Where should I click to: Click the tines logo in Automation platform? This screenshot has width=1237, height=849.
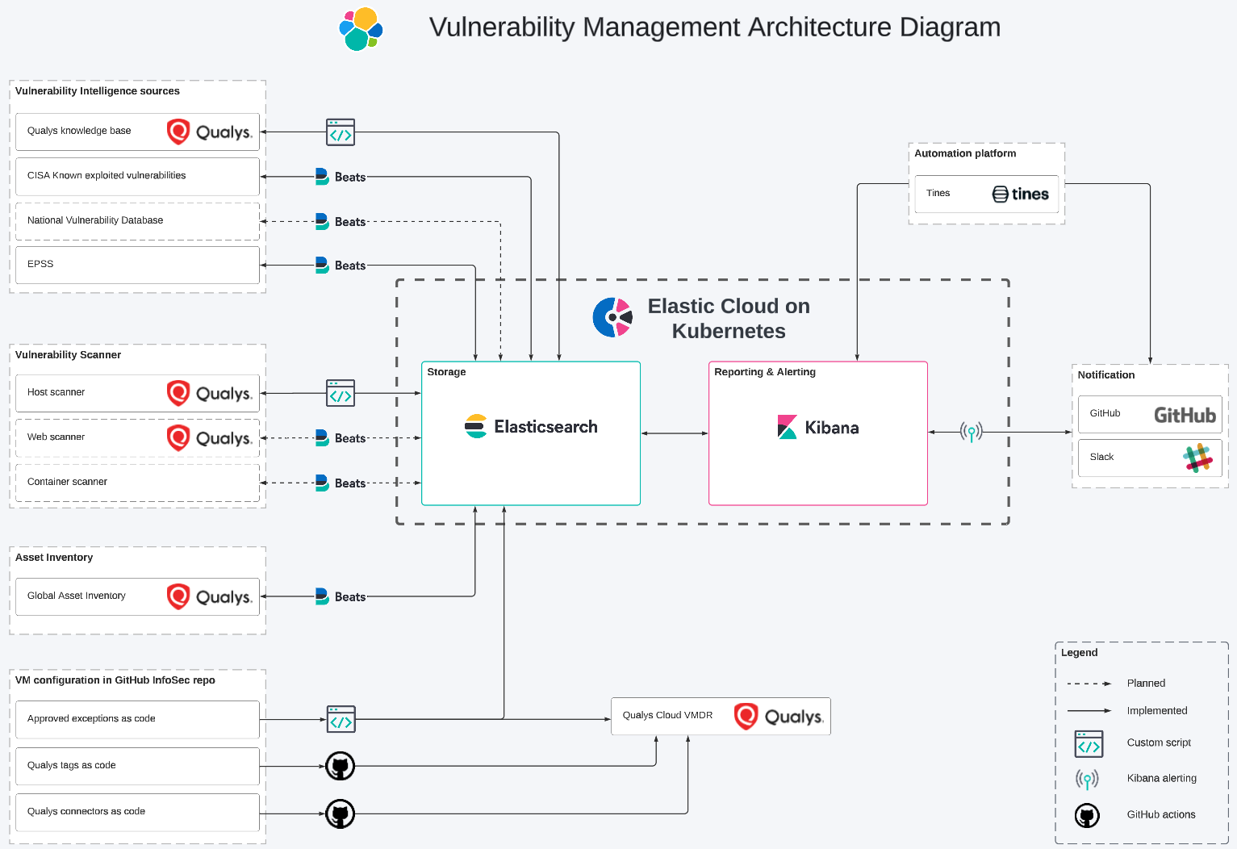coord(1021,194)
